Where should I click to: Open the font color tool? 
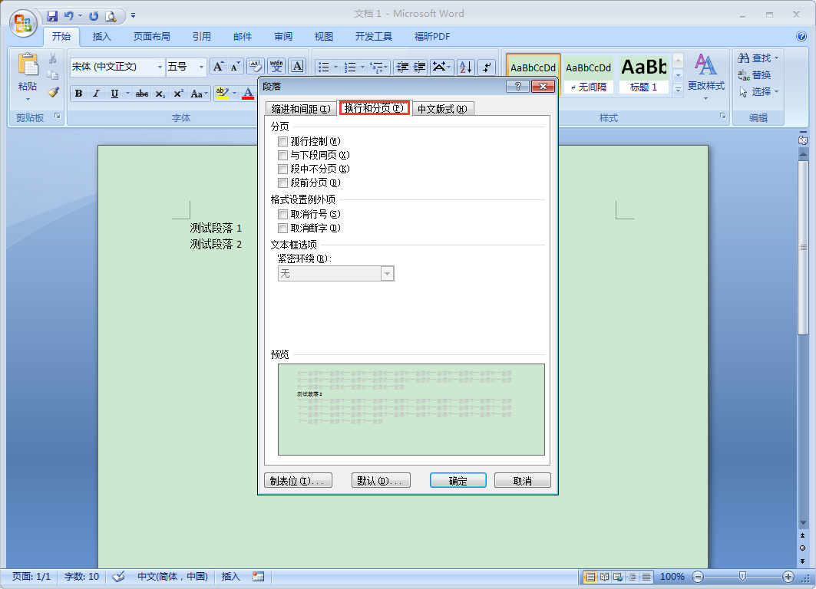pyautogui.click(x=247, y=93)
